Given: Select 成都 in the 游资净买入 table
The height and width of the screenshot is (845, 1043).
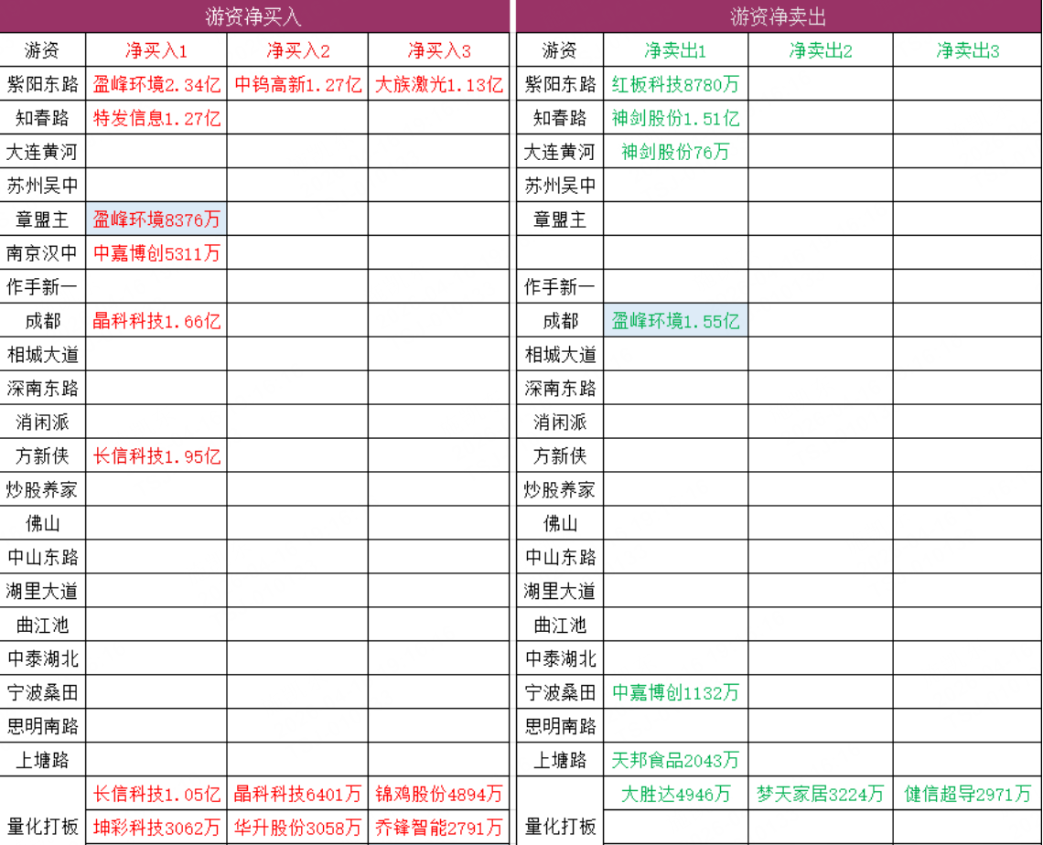Looking at the screenshot, I should [x=43, y=321].
